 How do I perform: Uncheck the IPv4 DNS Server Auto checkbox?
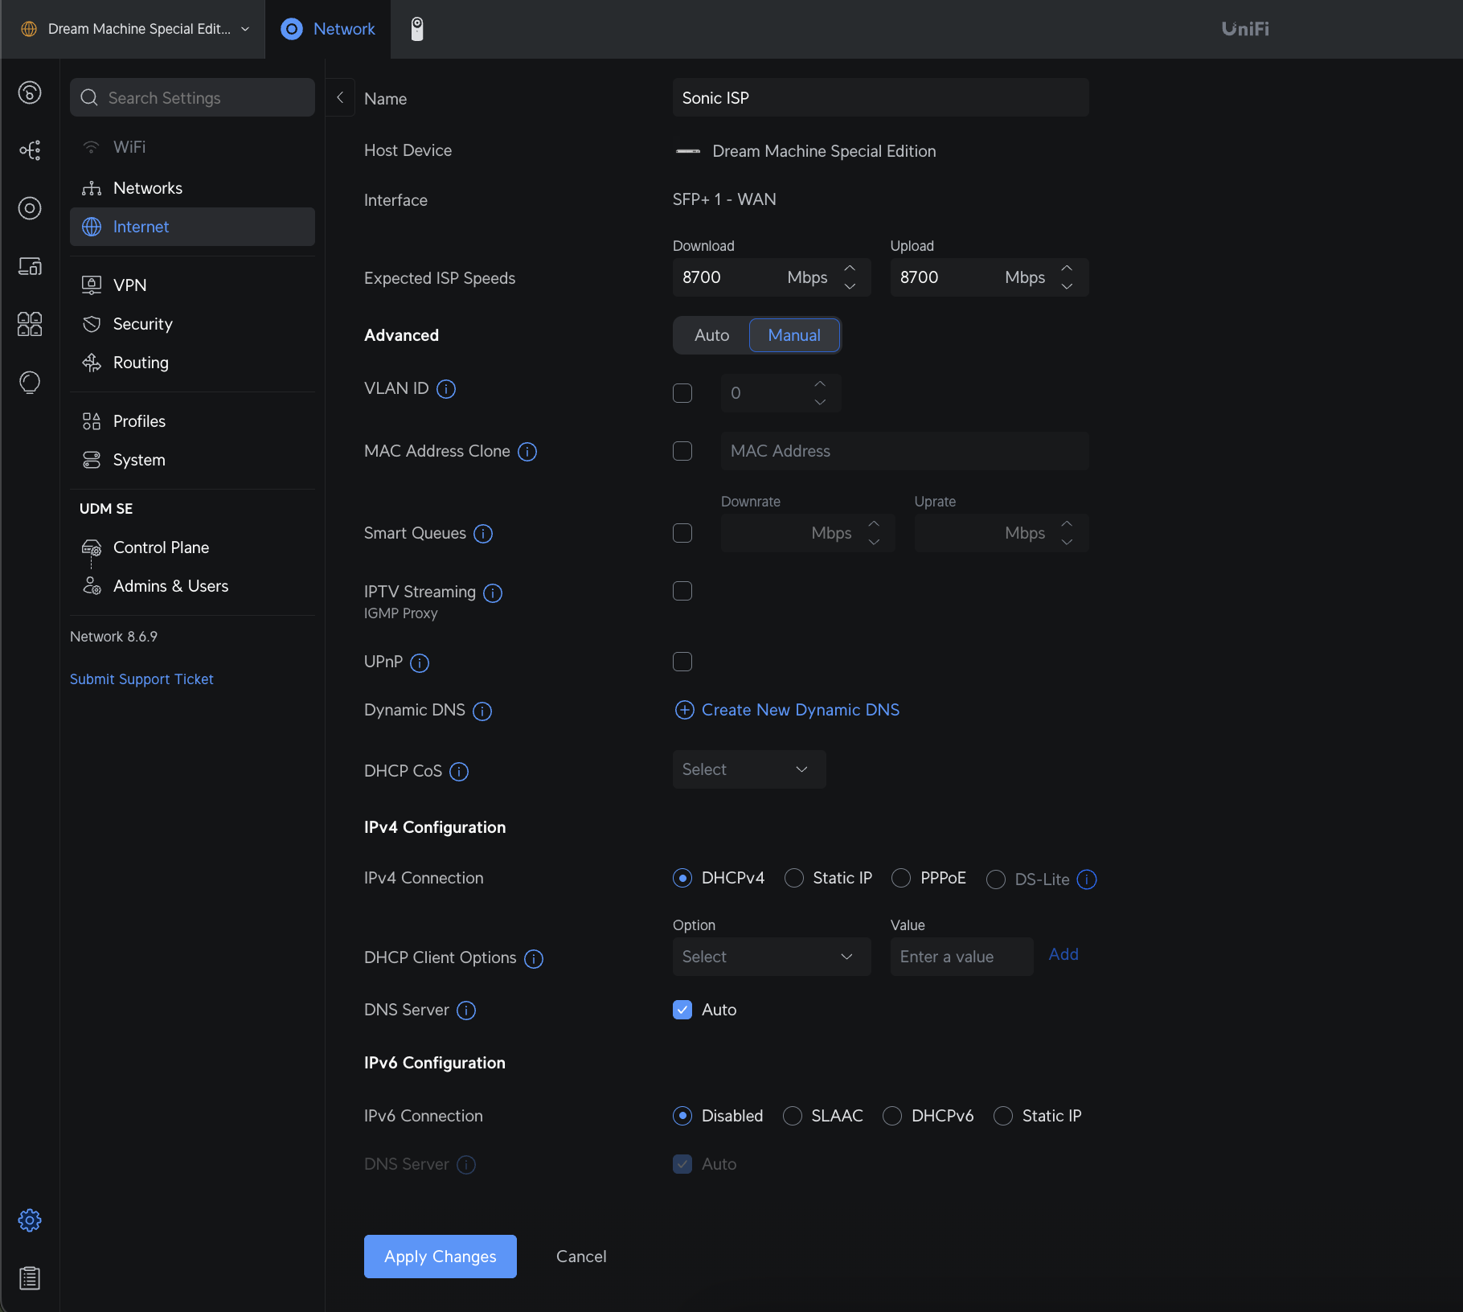coord(682,1010)
